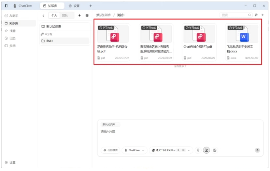Open the 芝麻推客助手-机构版介绍.pdf file icon

coord(113,34)
